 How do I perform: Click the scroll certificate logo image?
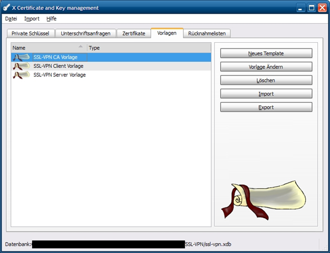pyautogui.click(x=265, y=200)
